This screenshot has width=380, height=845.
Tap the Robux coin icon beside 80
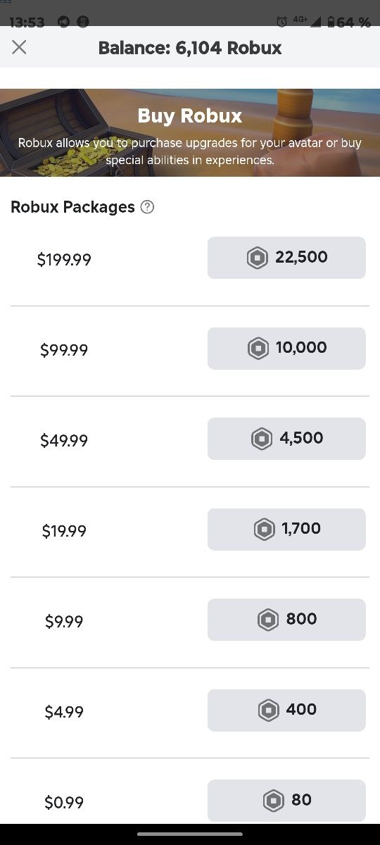(273, 801)
